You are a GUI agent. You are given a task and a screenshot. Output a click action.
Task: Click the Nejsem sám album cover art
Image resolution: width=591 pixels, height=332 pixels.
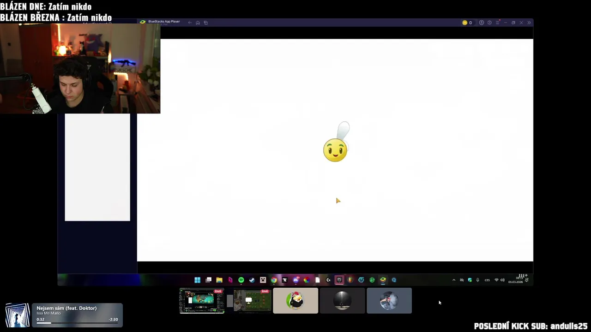click(18, 315)
